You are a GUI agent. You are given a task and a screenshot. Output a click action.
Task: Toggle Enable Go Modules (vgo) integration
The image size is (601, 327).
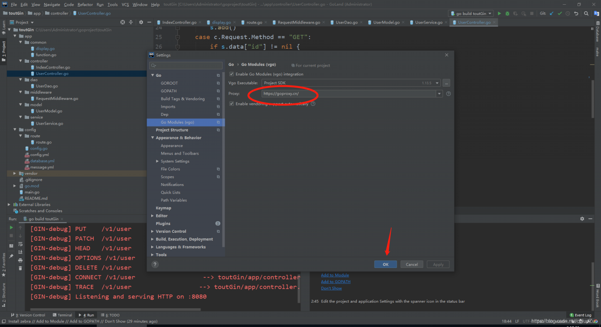click(231, 74)
